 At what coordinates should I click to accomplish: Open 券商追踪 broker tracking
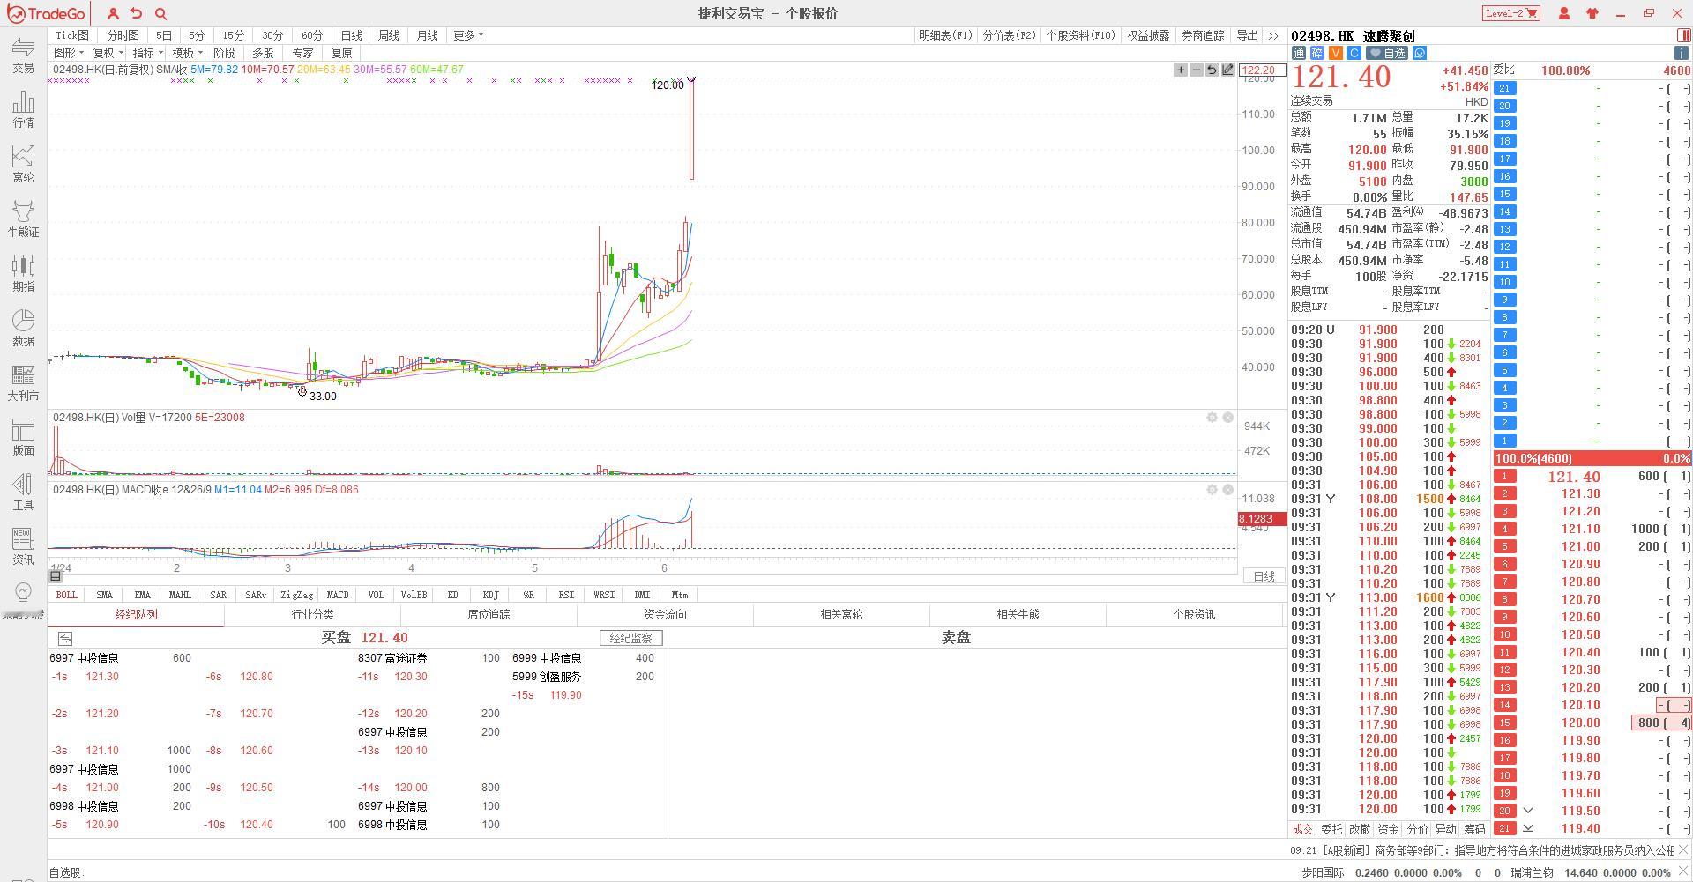click(1203, 35)
